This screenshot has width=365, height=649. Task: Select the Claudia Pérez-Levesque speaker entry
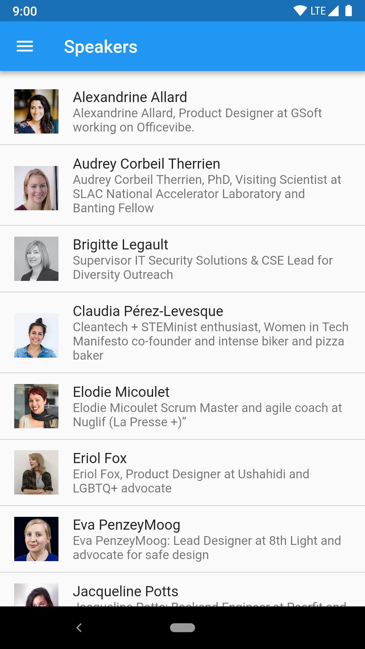coord(182,333)
